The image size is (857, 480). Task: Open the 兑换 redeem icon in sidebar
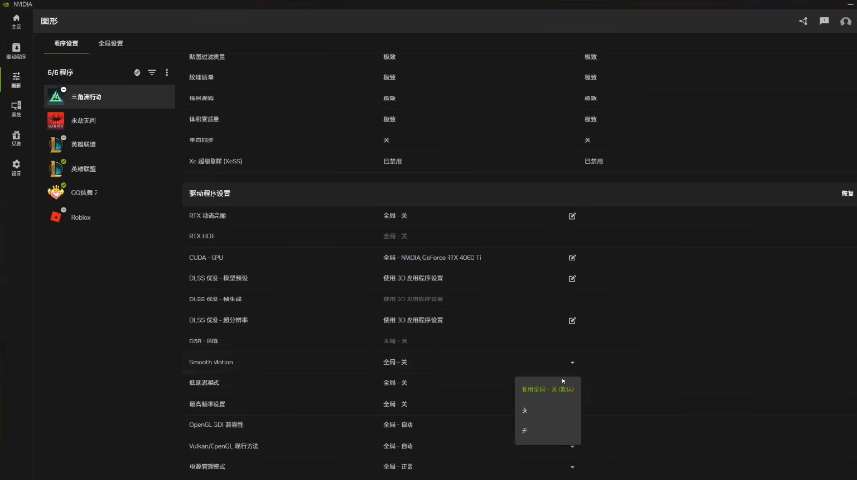[16, 137]
